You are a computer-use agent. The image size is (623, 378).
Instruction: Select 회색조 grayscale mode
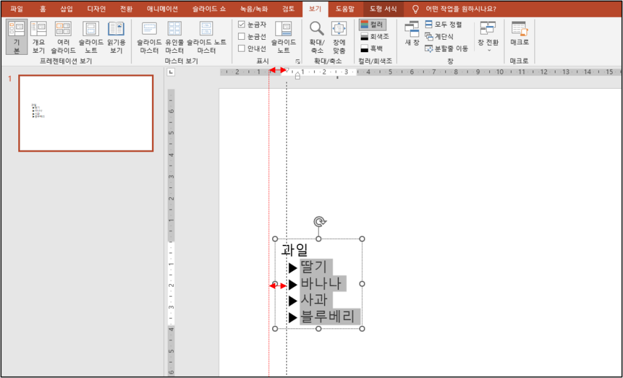point(374,37)
